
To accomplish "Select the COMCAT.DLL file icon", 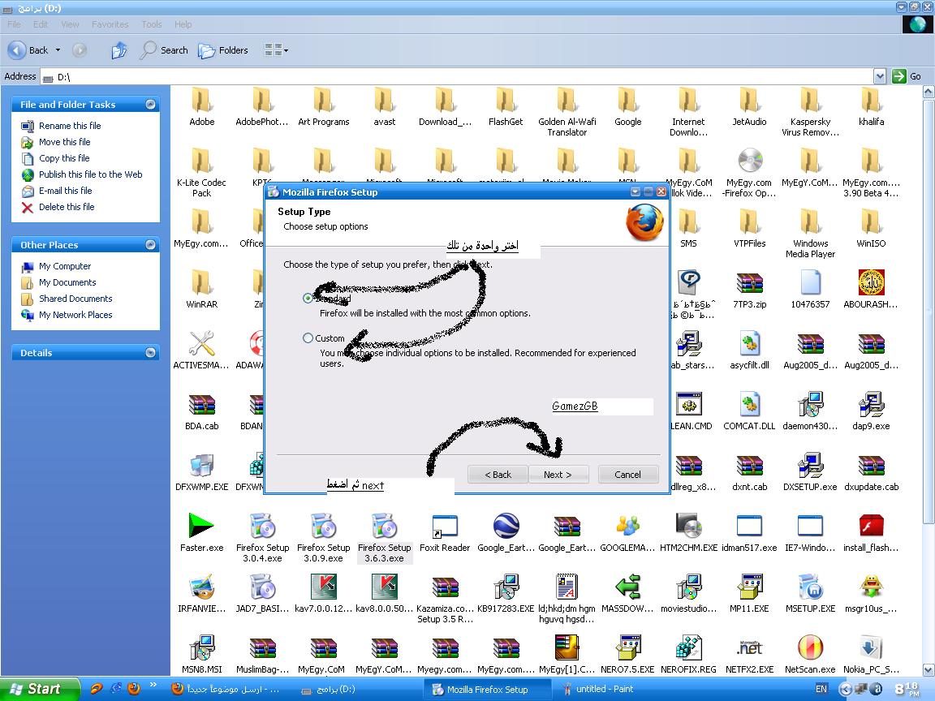I will pos(749,404).
